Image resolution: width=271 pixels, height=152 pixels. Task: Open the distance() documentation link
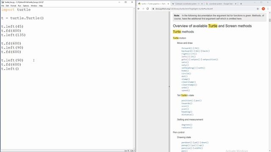pyautogui.click(x=188, y=114)
